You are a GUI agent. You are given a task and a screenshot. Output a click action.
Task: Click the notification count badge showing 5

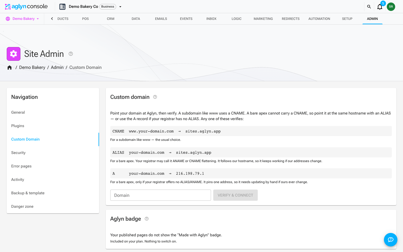[x=383, y=3]
